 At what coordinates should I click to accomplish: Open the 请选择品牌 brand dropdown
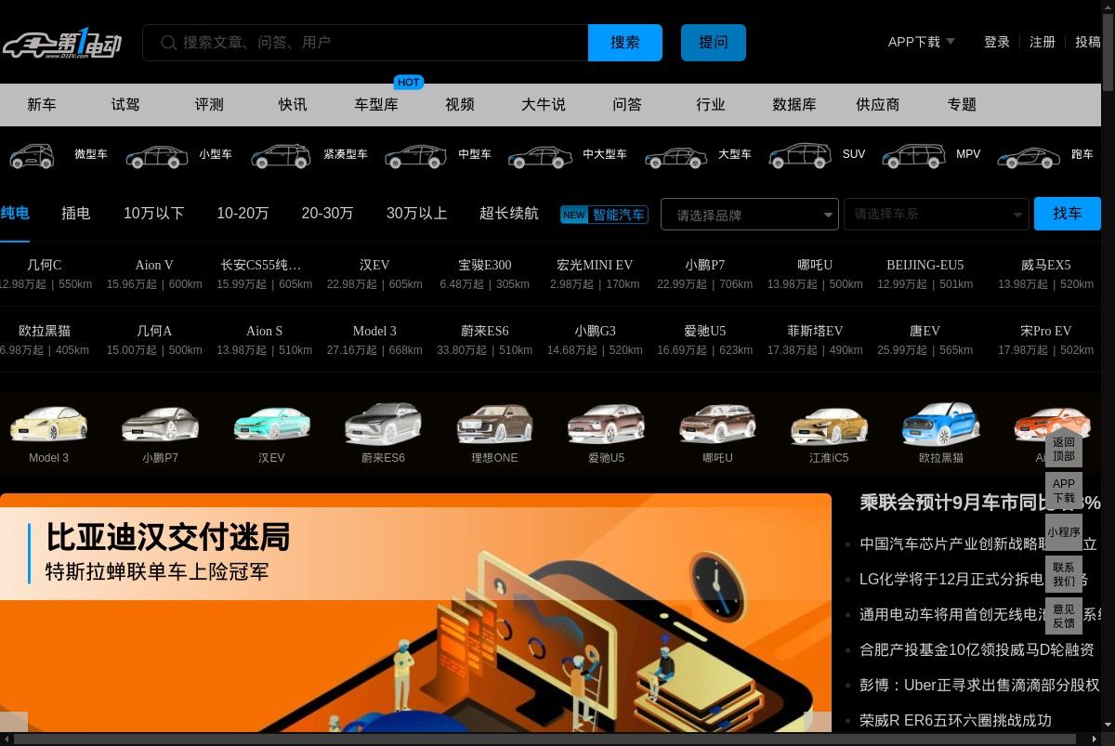749,215
